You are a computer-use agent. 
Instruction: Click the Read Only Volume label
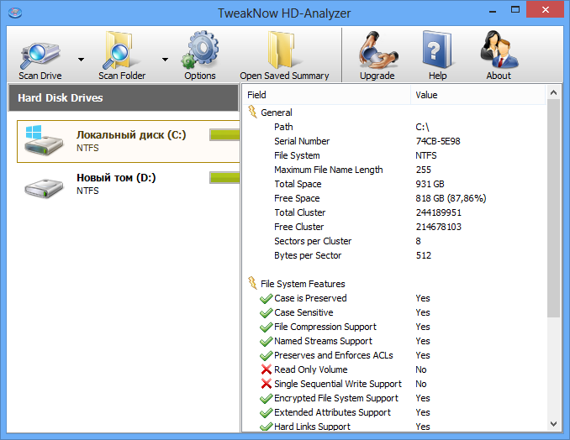(311, 369)
